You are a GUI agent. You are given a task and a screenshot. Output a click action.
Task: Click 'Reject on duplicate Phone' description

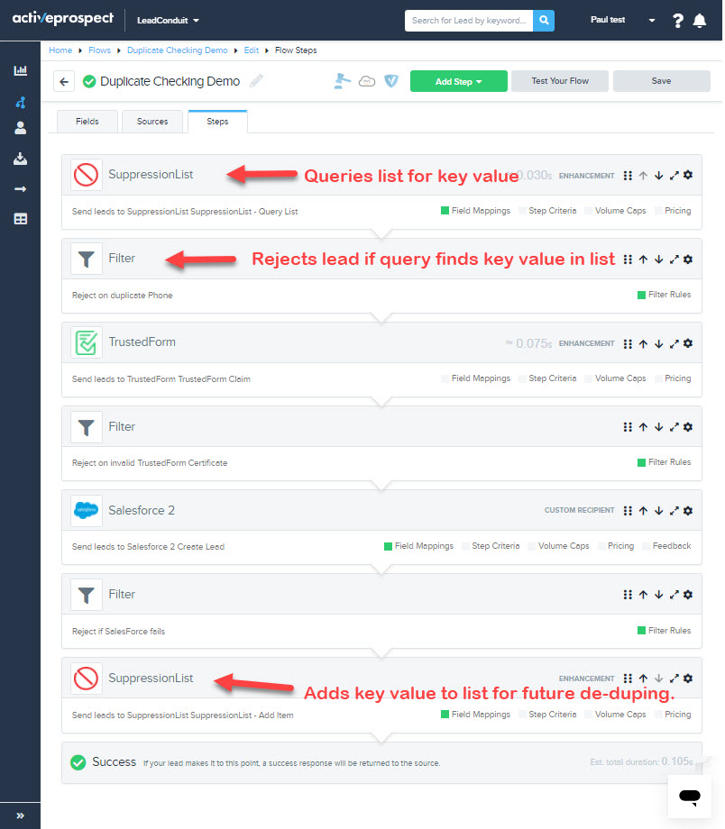click(x=123, y=296)
